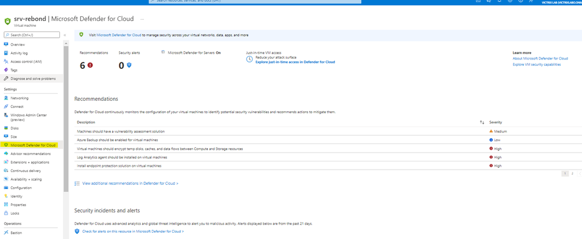Image resolution: width=582 pixels, height=239 pixels.
Task: Click the Configuration toolbox icon
Action: pos(6,188)
